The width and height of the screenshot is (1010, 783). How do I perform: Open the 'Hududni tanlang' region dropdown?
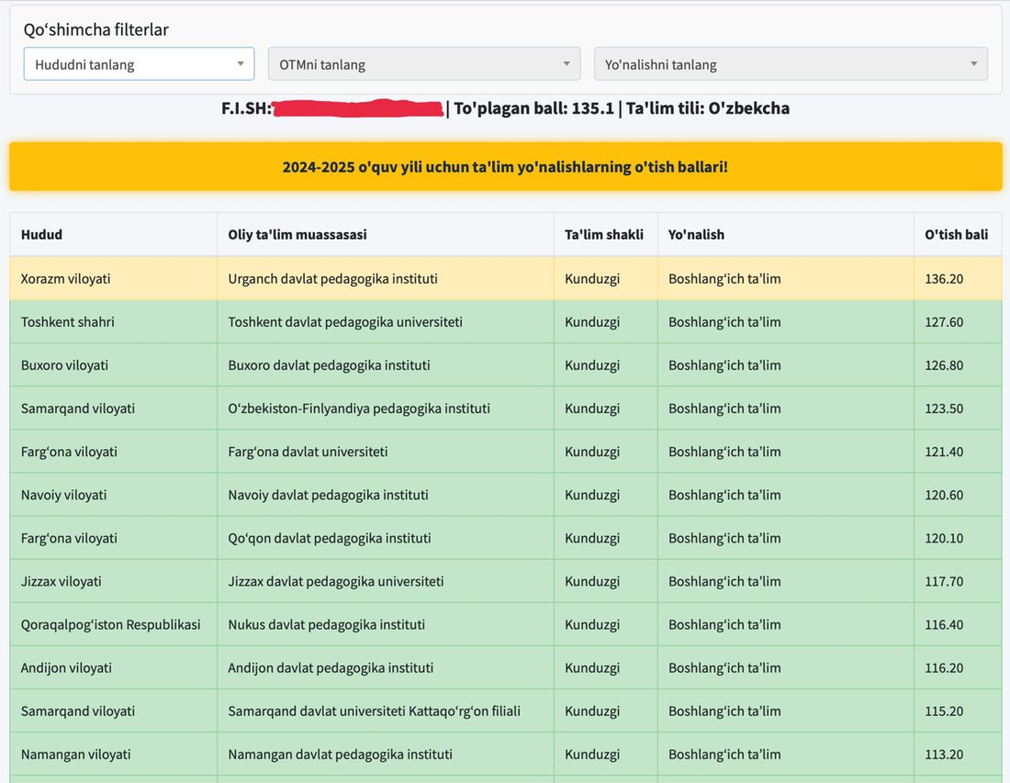click(140, 64)
